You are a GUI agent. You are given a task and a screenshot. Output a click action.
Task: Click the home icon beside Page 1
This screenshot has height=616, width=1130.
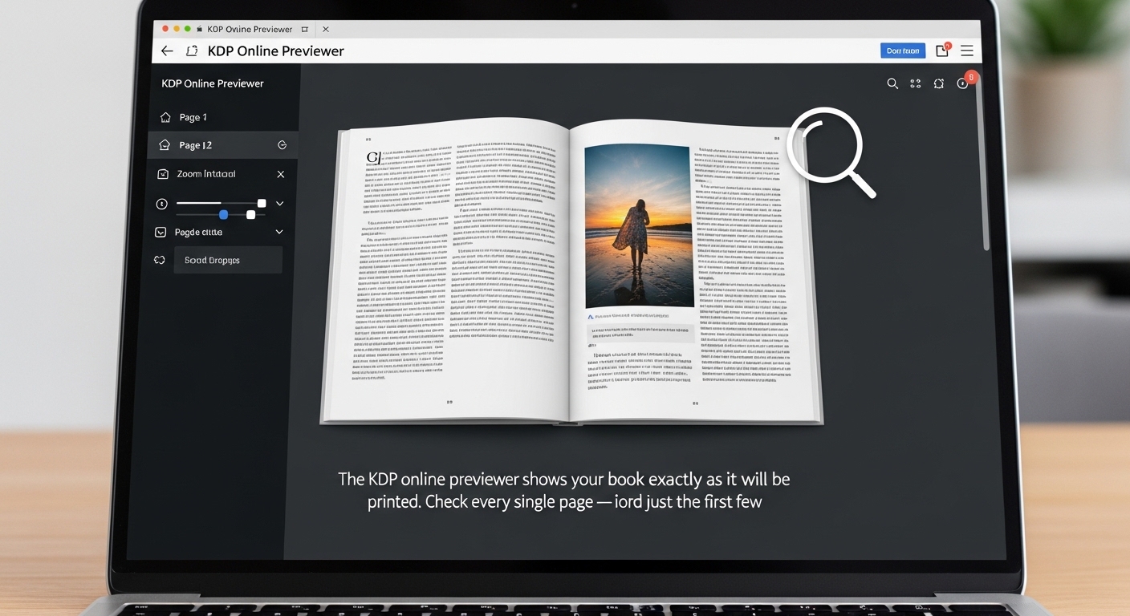(x=167, y=116)
